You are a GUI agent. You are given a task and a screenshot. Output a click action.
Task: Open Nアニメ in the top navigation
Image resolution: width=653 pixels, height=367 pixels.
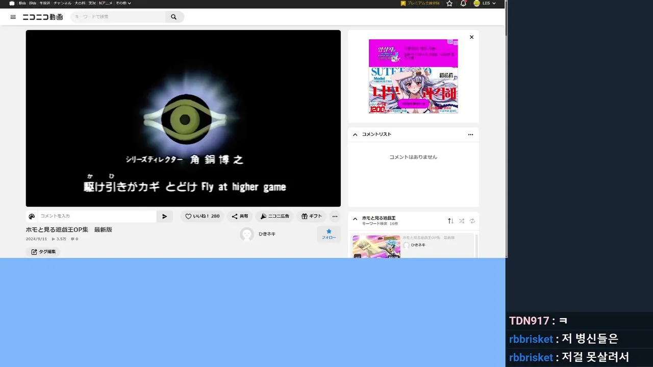click(106, 3)
